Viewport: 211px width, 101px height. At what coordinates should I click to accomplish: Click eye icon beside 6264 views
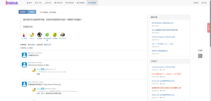(x=161, y=91)
